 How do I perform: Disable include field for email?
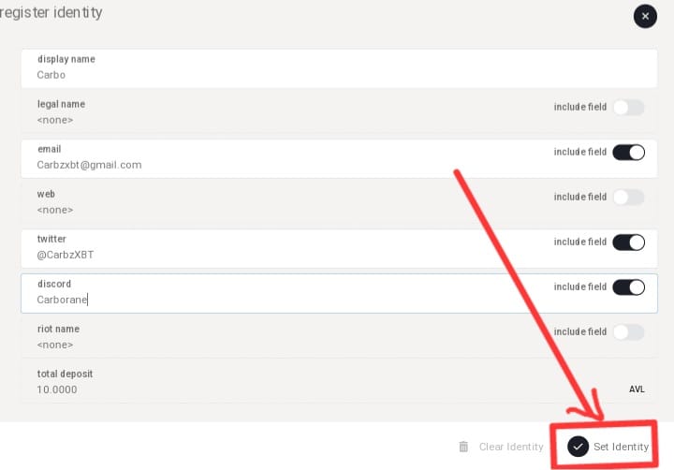coord(628,153)
